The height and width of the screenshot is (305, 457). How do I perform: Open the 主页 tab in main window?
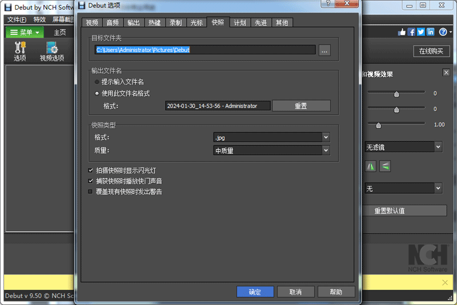pos(60,33)
